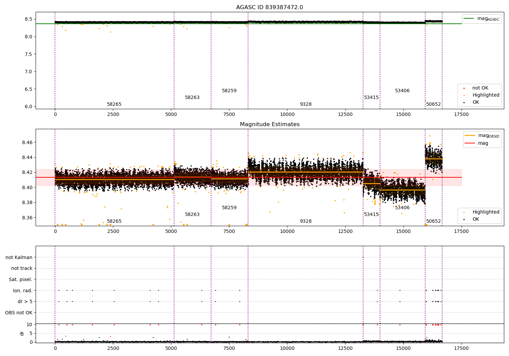Click obsid label 53406 in Magnitude Estimates plot
Viewport: 509px width, 356px height.
(402, 208)
